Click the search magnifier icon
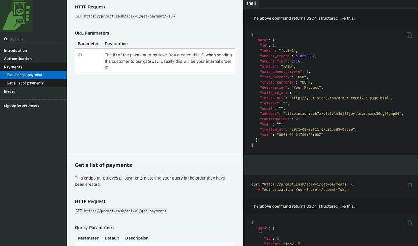Image resolution: width=418 pixels, height=246 pixels. click(x=6, y=39)
